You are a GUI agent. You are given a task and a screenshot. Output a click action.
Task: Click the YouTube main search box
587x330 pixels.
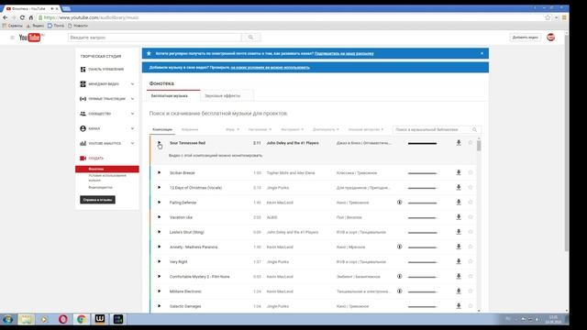pos(155,38)
